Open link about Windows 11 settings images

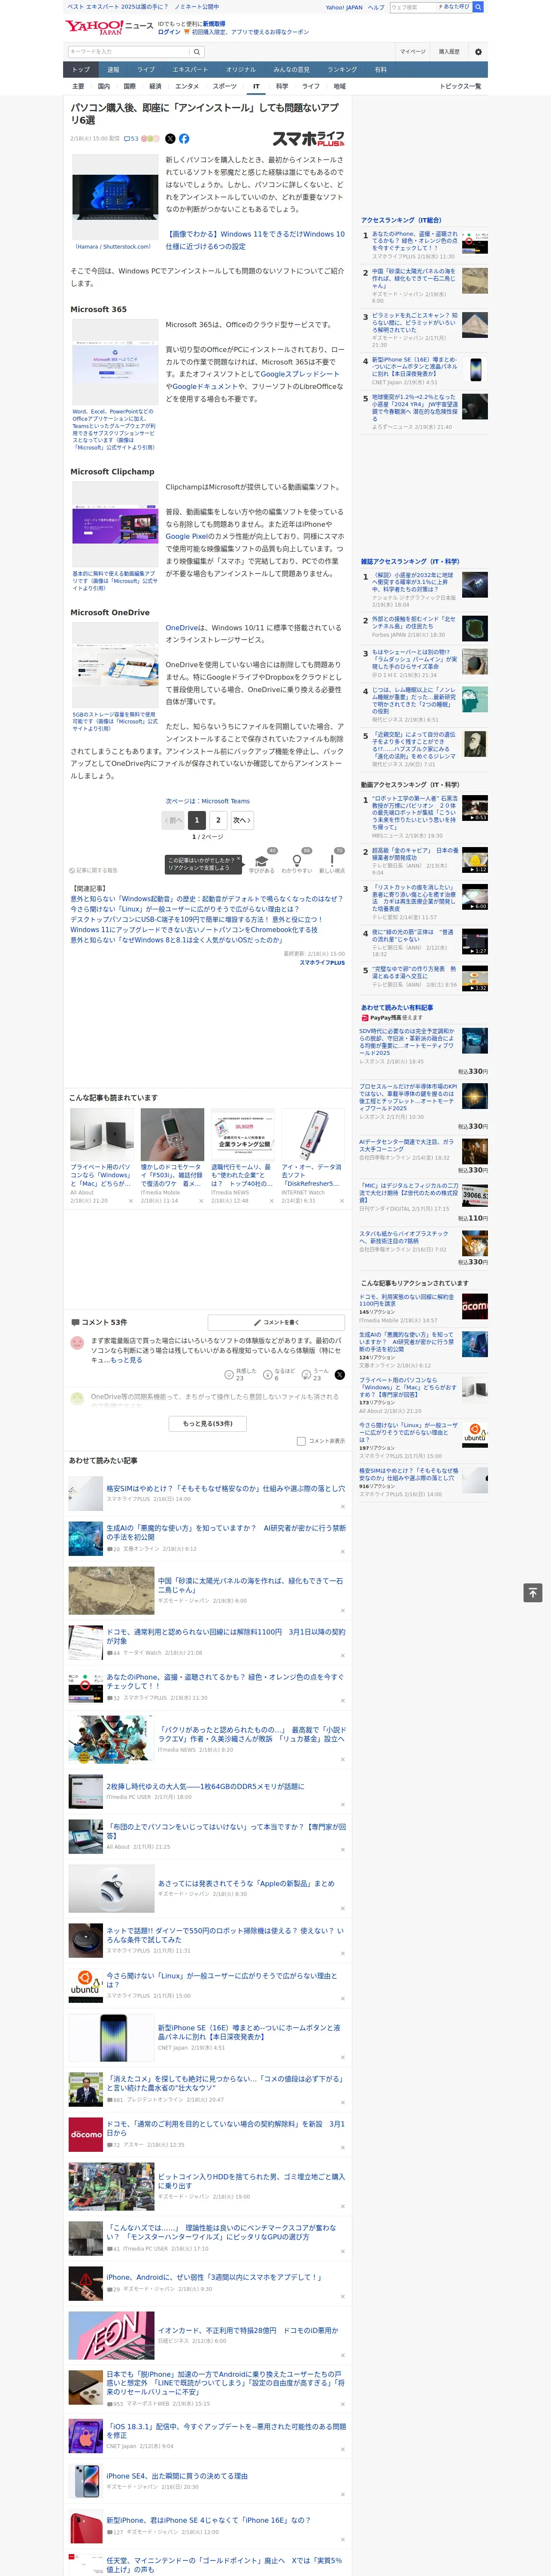point(255,240)
